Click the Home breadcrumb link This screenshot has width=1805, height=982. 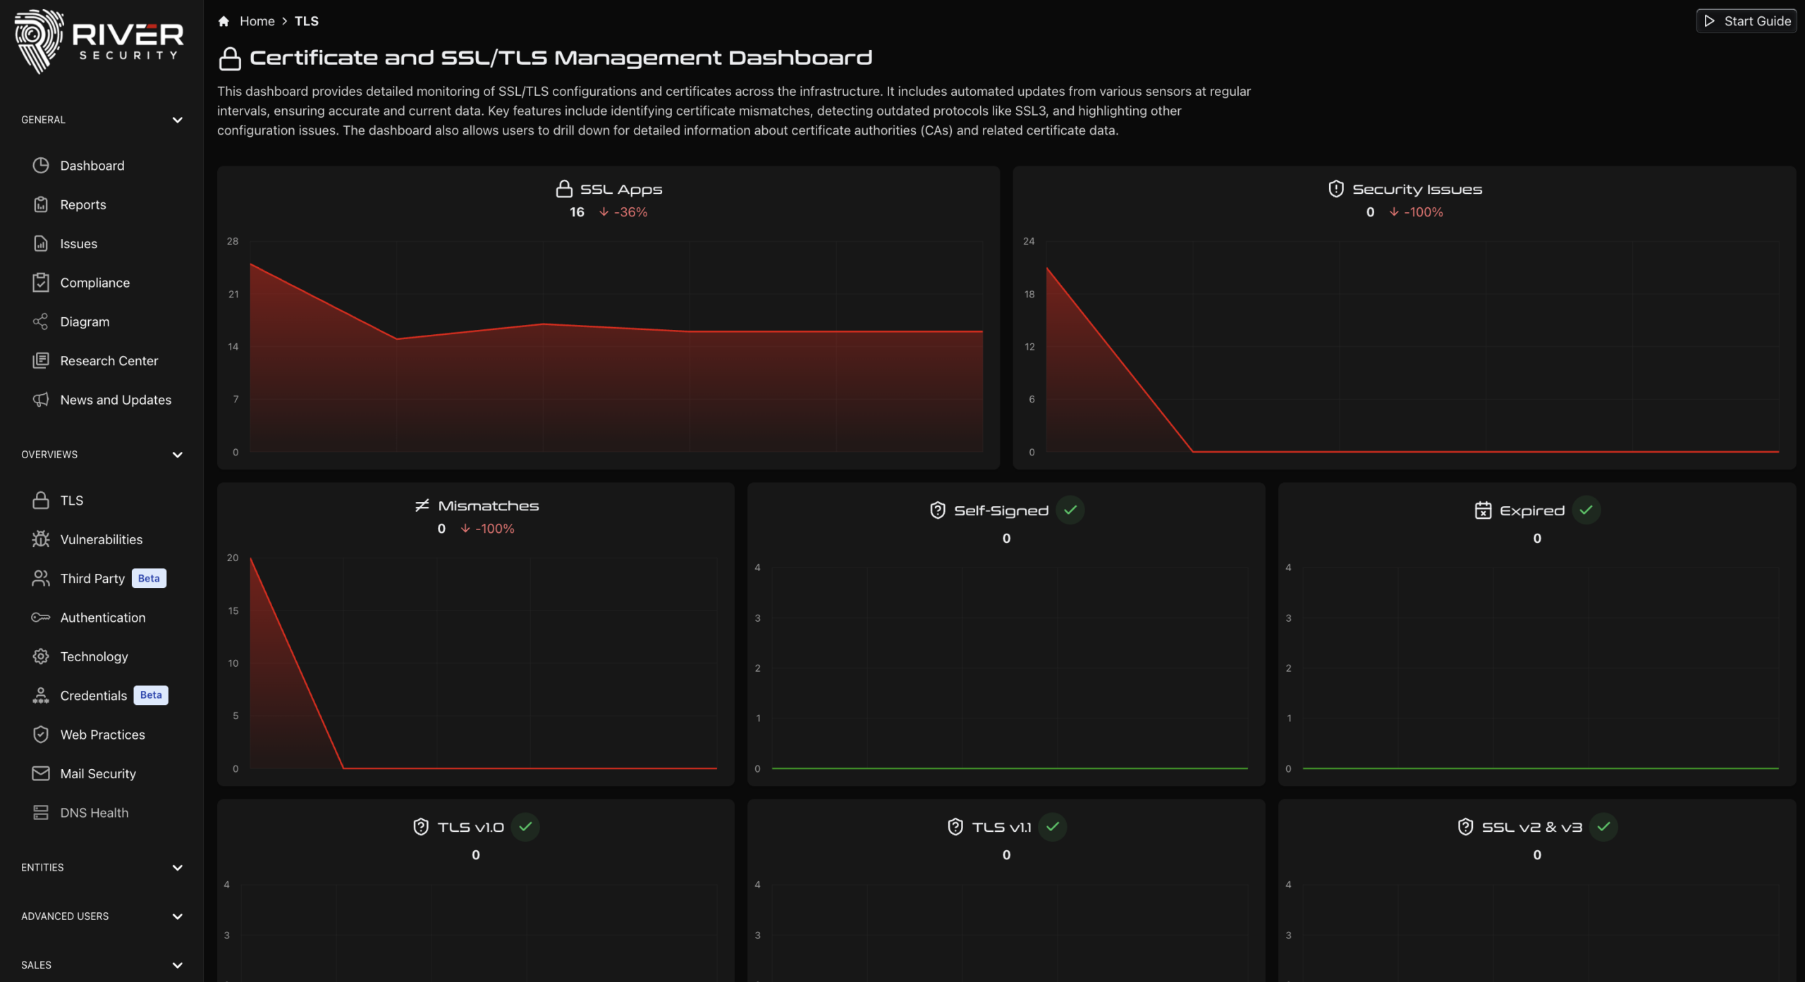[x=257, y=21]
